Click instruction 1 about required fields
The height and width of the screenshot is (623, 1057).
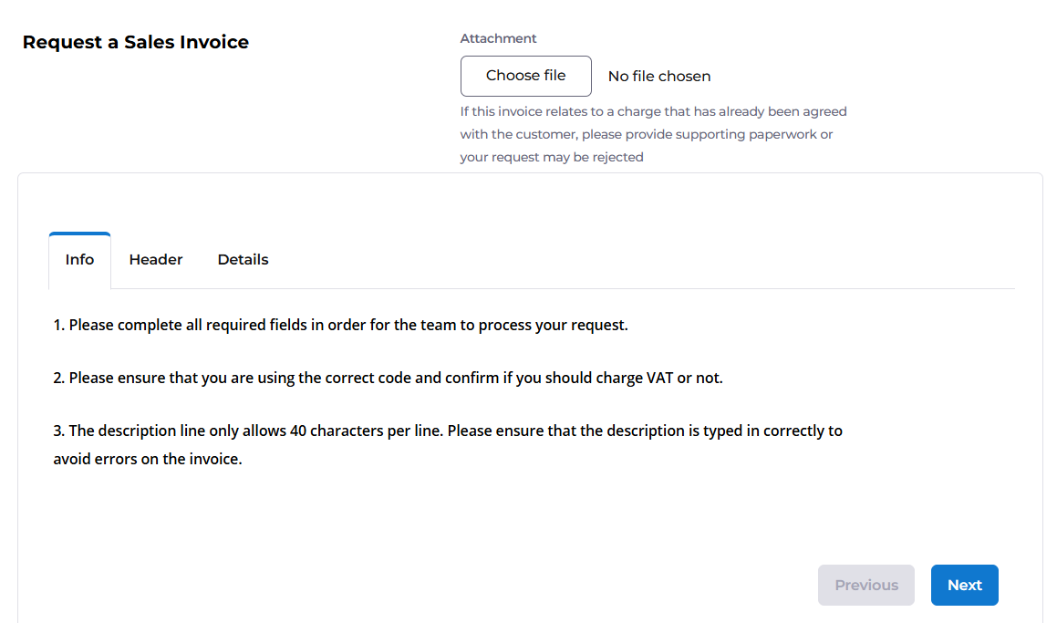coord(340,325)
